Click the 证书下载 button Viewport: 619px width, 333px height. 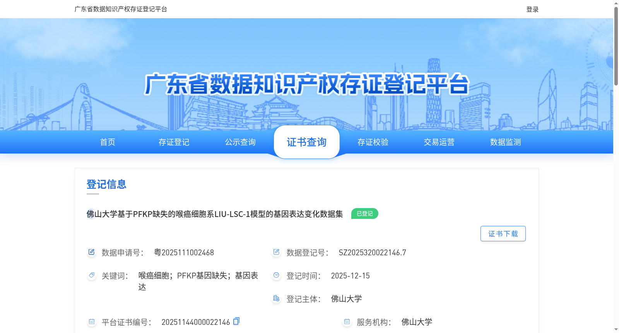pyautogui.click(x=503, y=234)
